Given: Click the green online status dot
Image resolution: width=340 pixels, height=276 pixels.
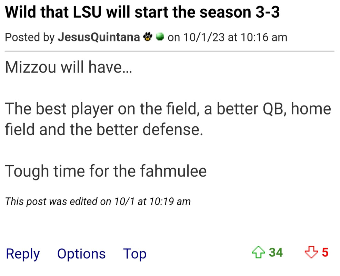Looking at the screenshot, I should click(160, 37).
